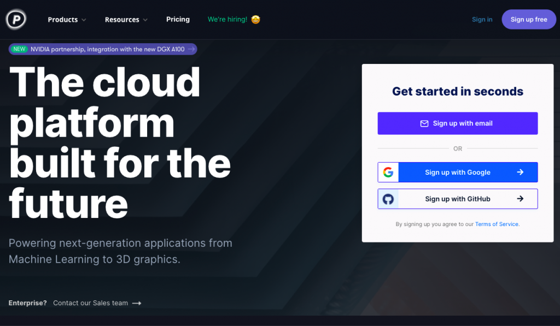Click the Sign in link

(482, 19)
